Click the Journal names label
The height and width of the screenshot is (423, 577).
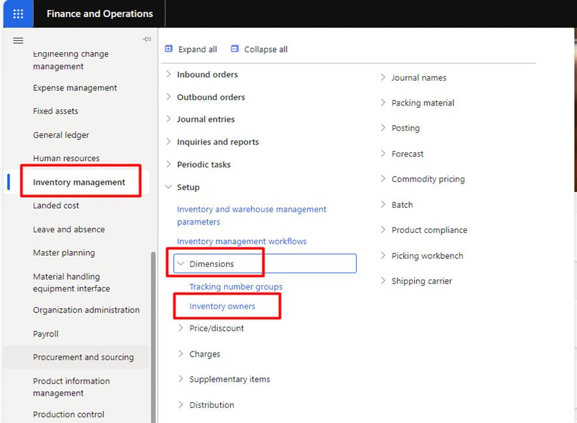[419, 77]
